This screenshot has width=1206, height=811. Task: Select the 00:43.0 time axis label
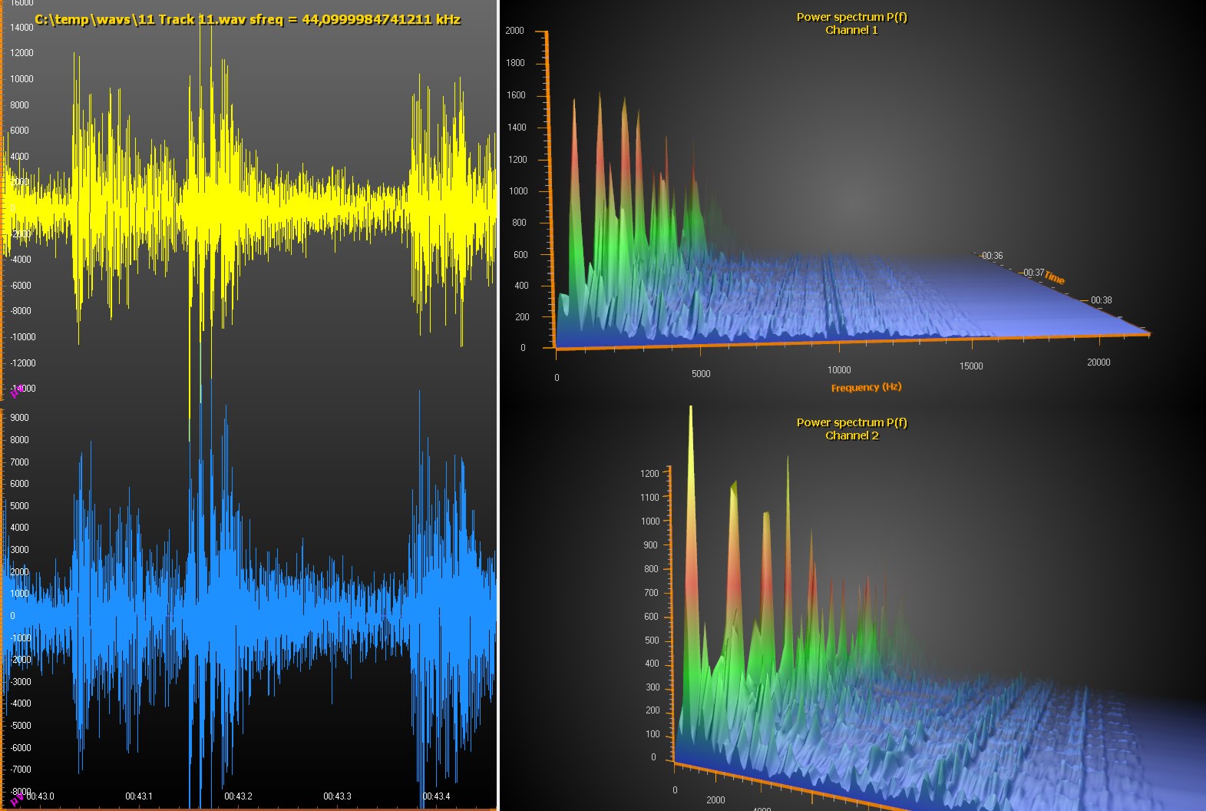(40, 796)
